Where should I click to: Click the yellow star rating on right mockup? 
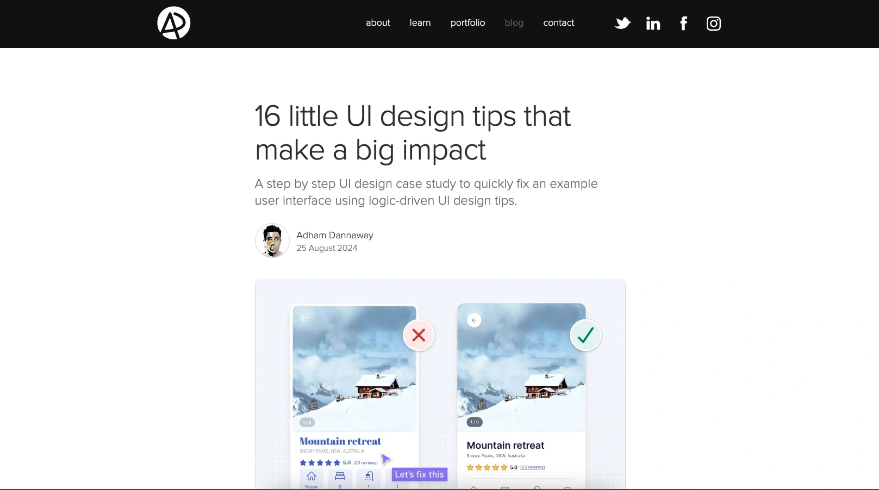tap(487, 467)
